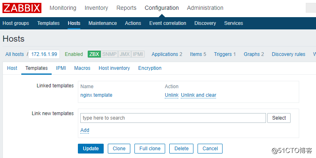Click the Name column header
The width and height of the screenshot is (316, 158).
87,87
